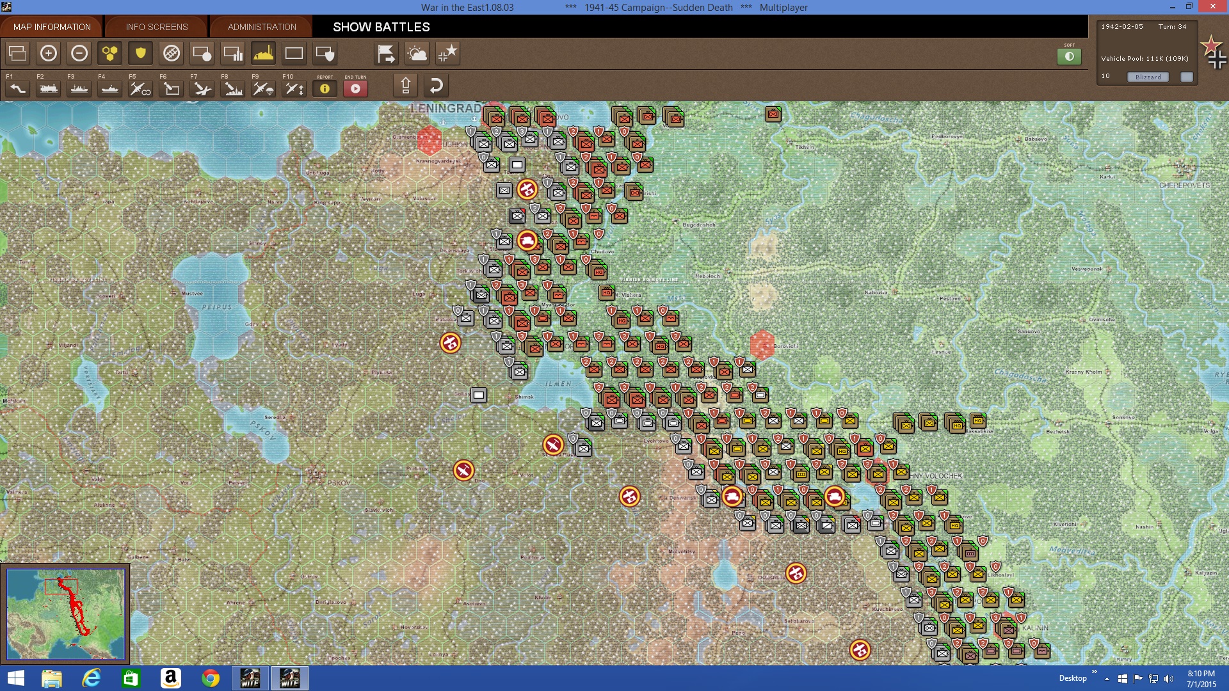The image size is (1229, 691).
Task: Open the yellow REPORT info button
Action: point(325,88)
